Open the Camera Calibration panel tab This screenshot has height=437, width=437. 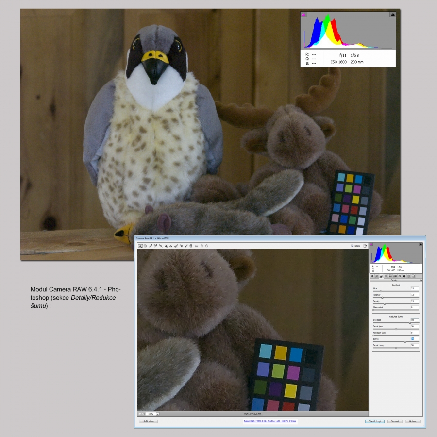point(404,276)
